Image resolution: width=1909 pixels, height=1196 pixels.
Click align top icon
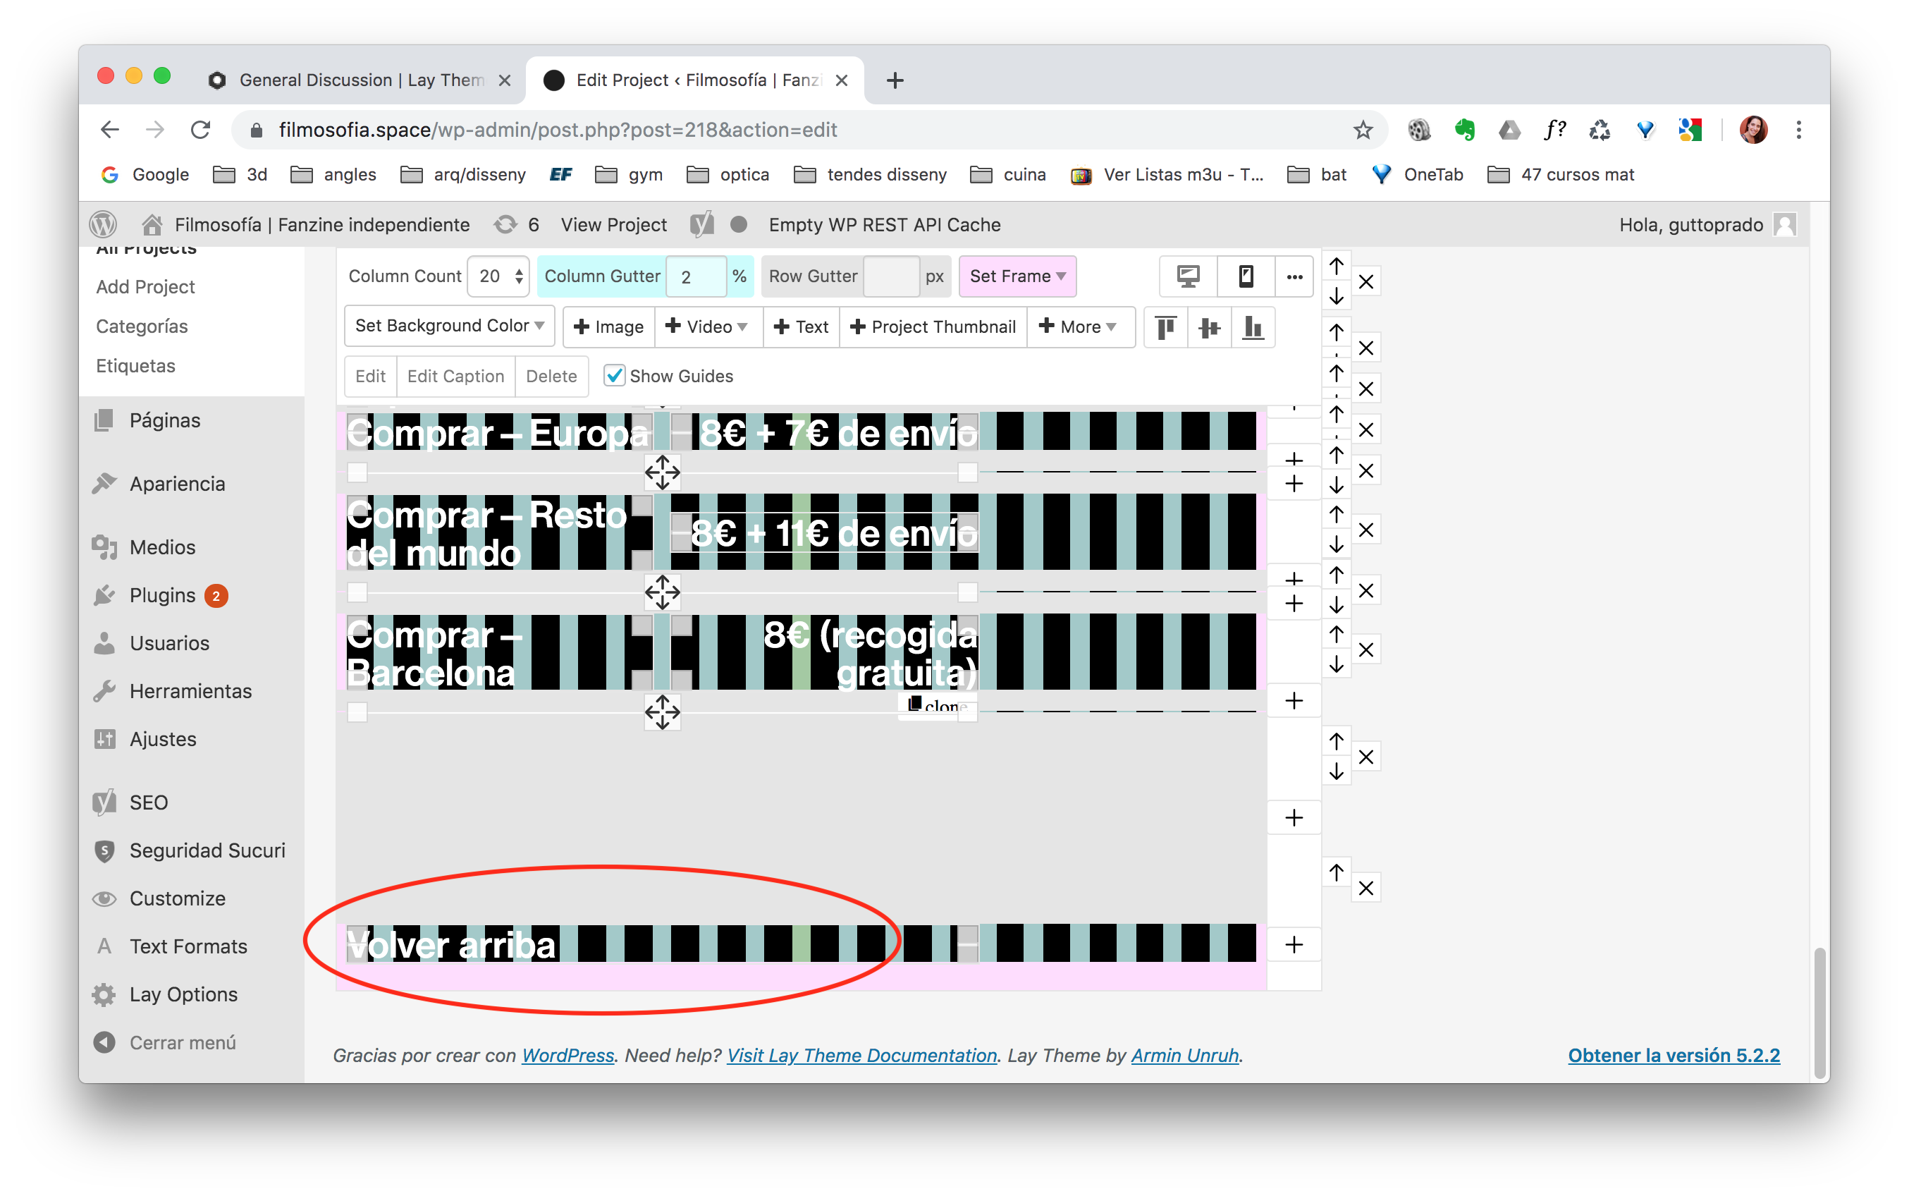coord(1165,327)
